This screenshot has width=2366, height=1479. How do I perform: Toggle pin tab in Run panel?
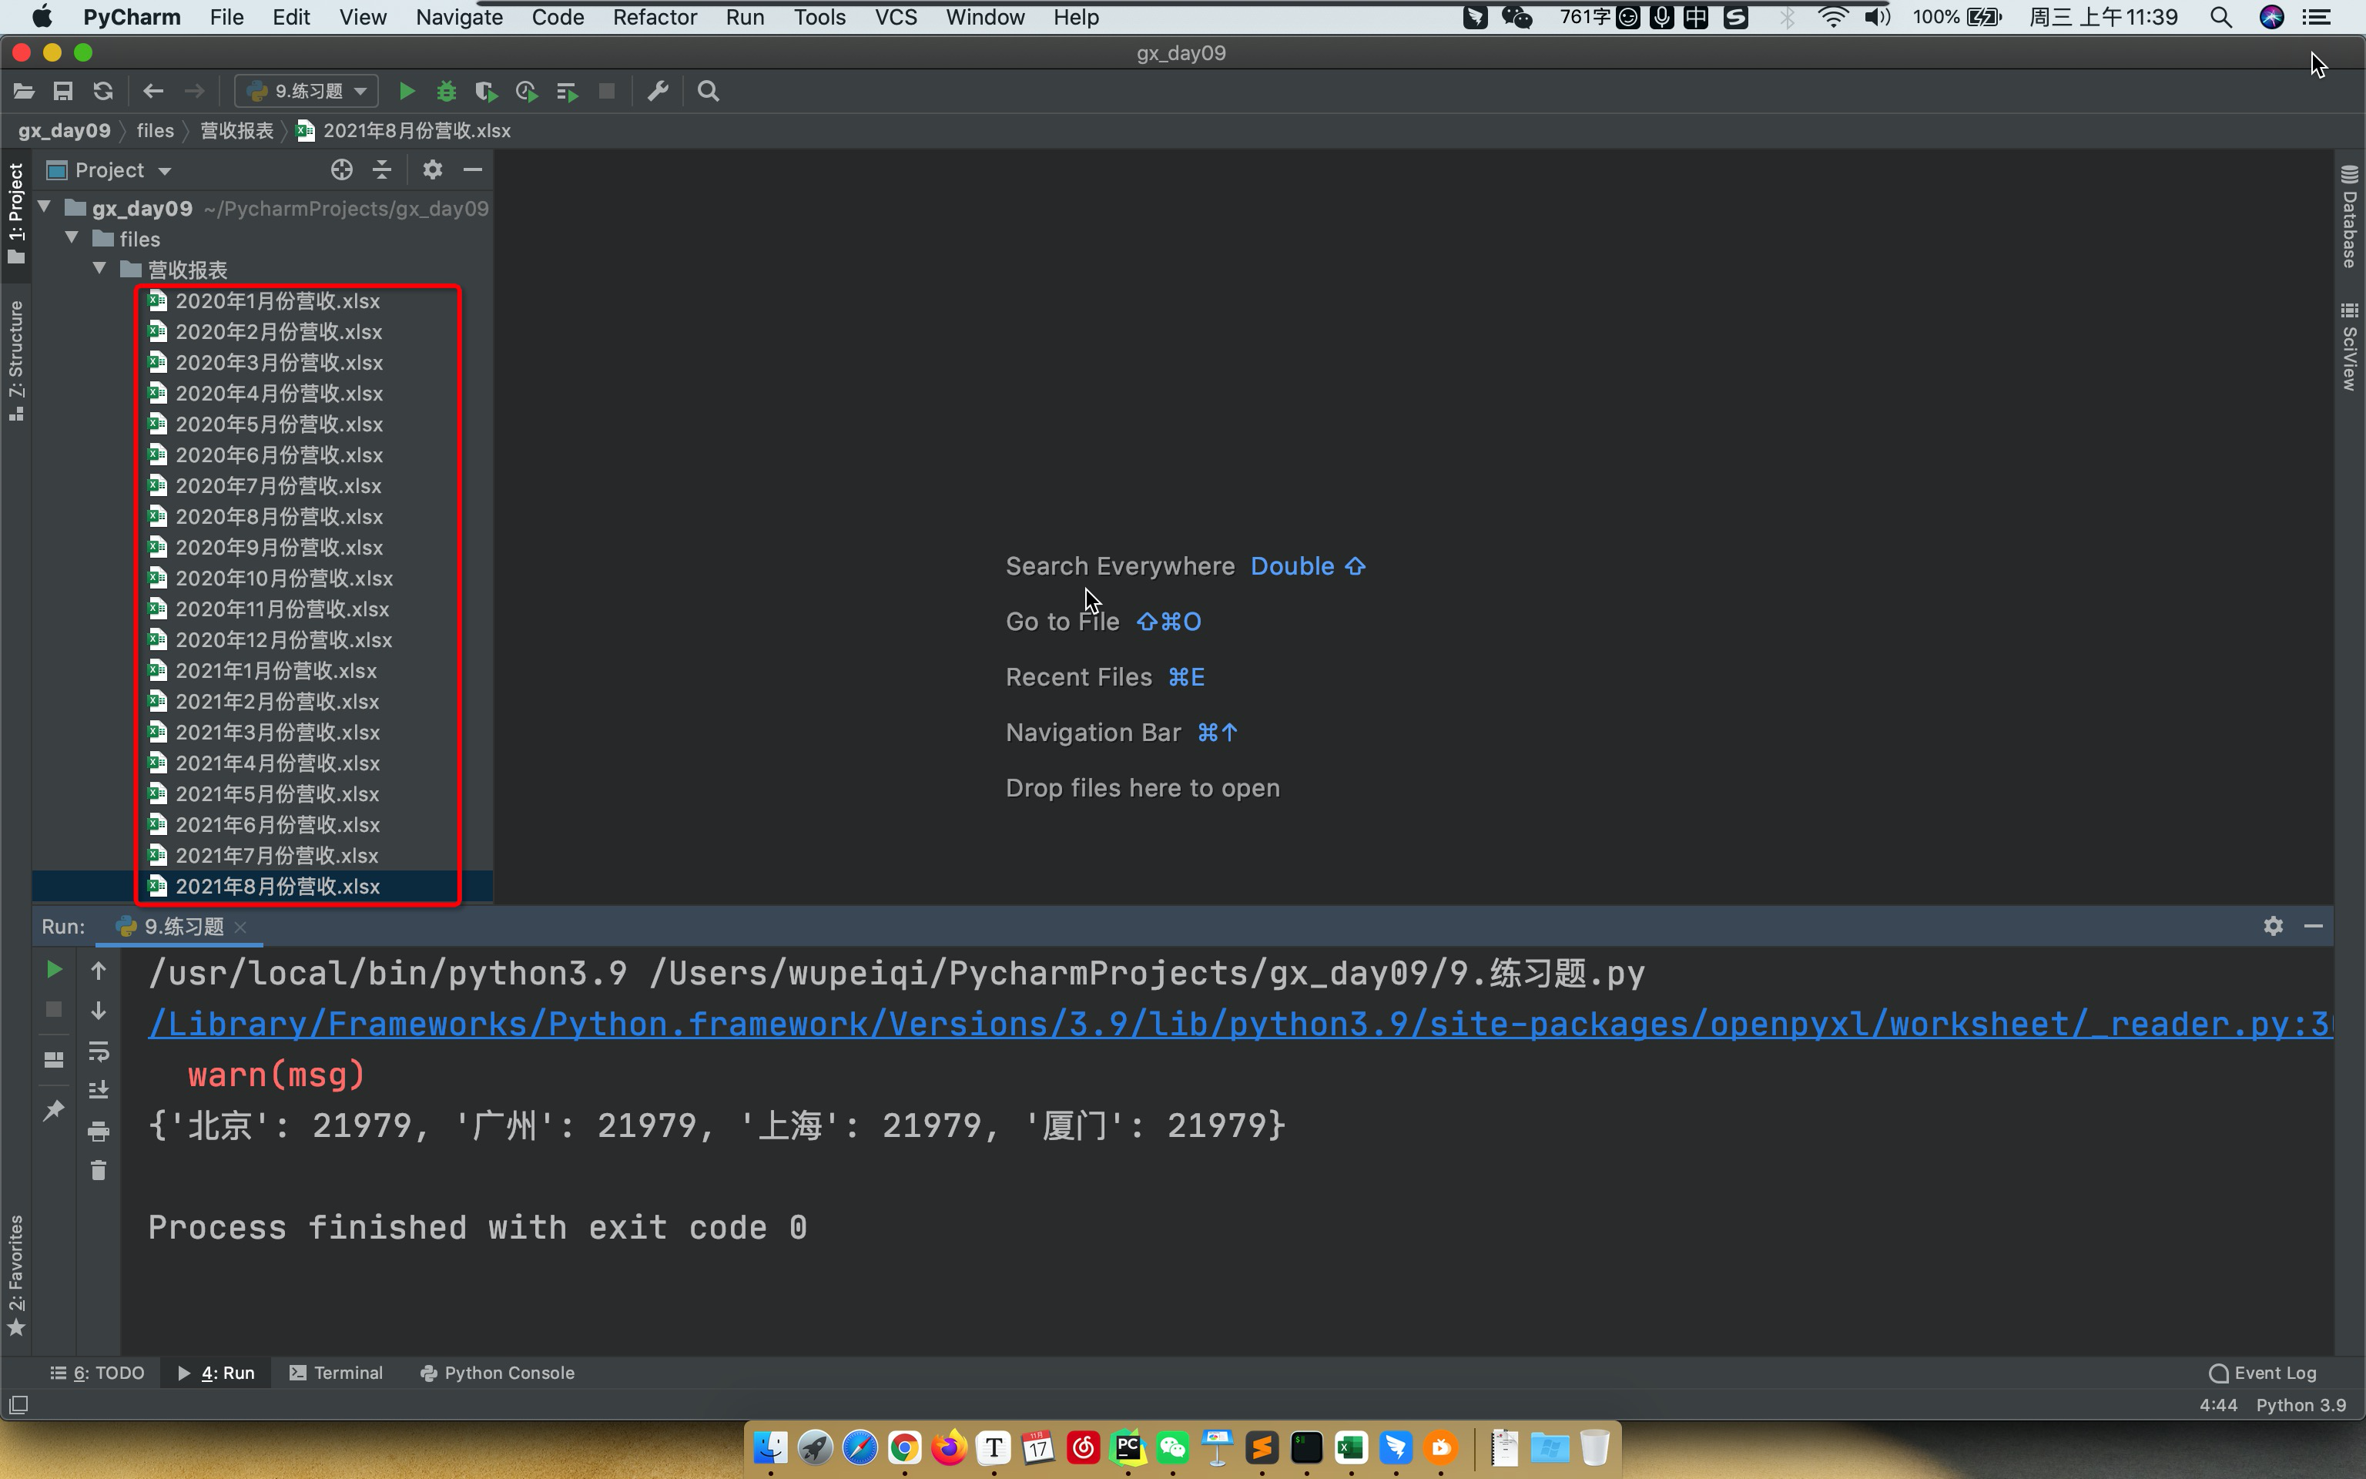[54, 1110]
